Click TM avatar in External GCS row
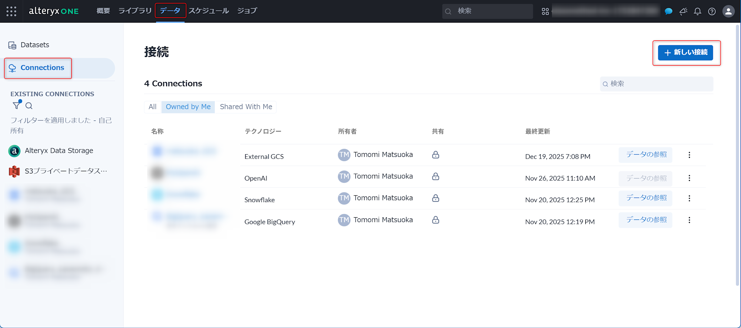Image resolution: width=741 pixels, height=328 pixels. click(344, 155)
